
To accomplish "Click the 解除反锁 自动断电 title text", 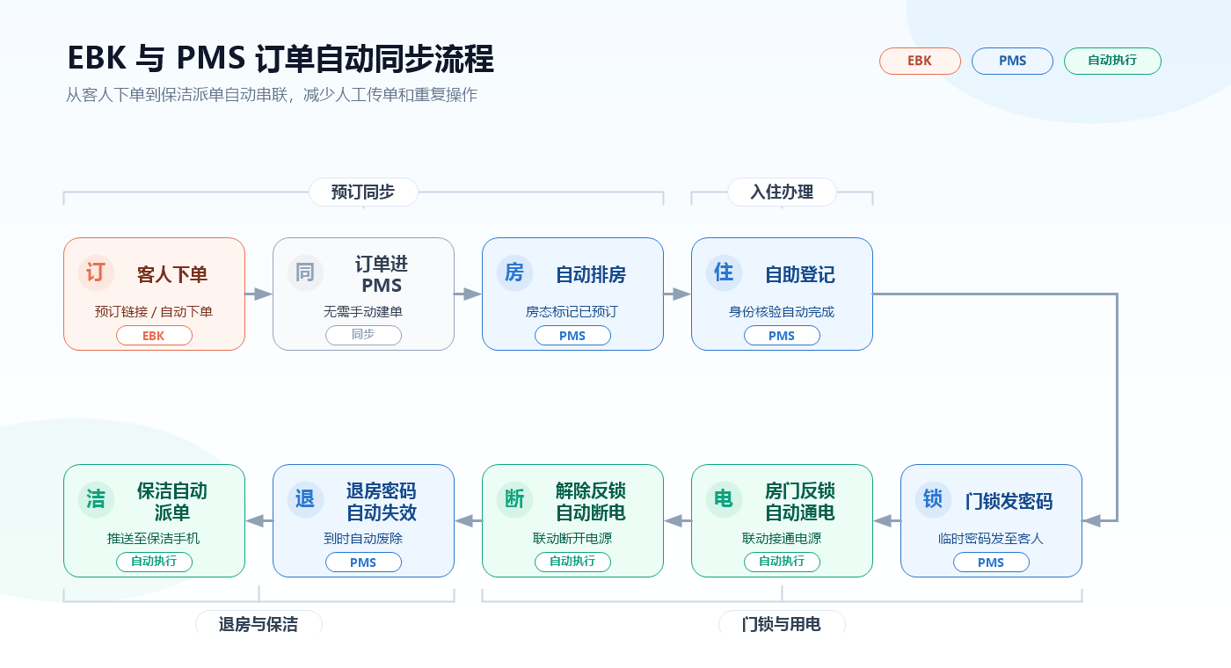I will click(x=591, y=501).
